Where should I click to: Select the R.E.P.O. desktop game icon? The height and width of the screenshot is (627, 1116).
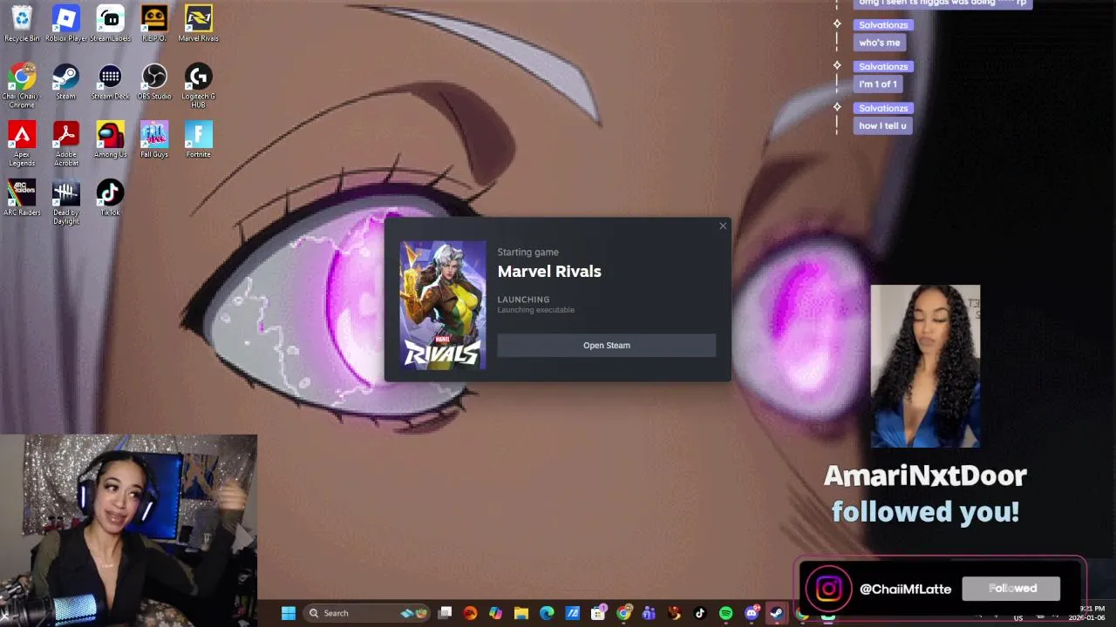click(x=154, y=24)
